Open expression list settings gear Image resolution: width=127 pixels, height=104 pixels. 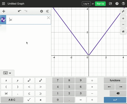point(42,11)
